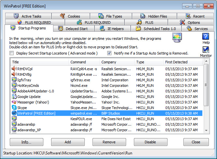Click the Monitor checkmark icon
The image size is (217, 159).
pos(206,50)
